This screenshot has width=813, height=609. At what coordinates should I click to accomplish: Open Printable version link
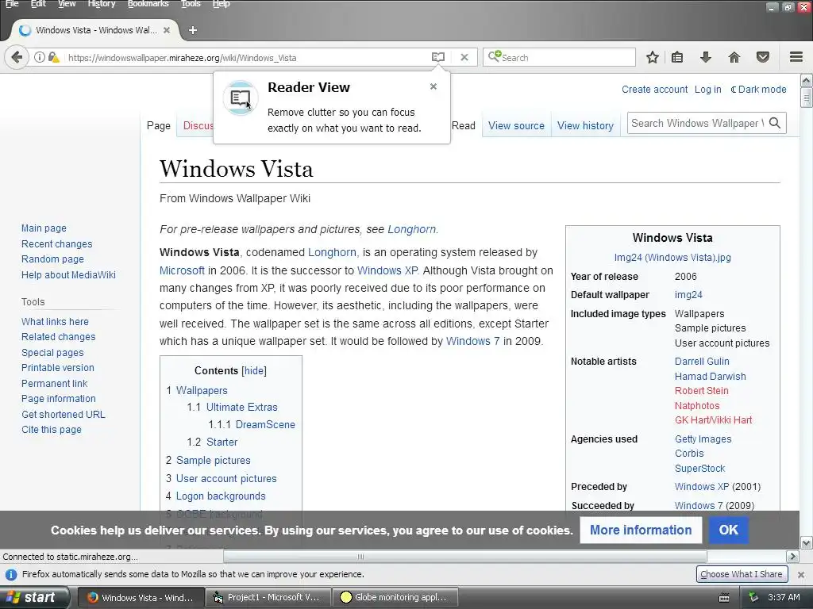(58, 368)
